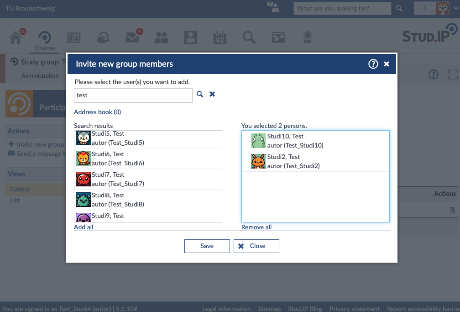Open the Community people icon
The image size is (460, 312).
[162, 37]
